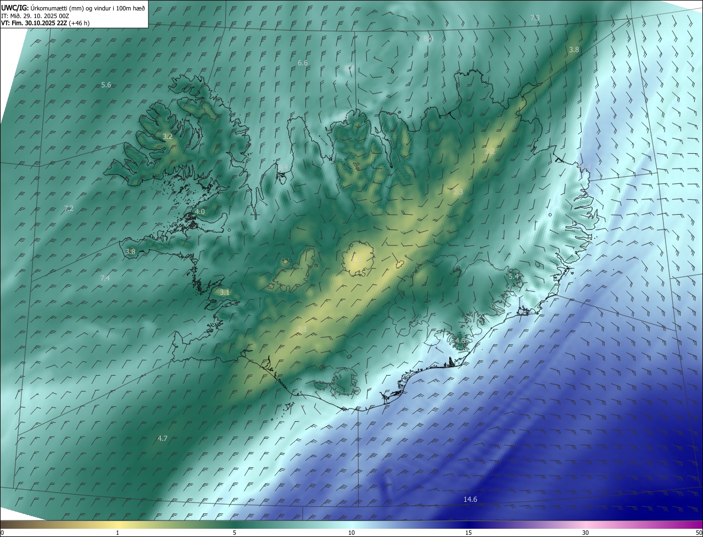Click the 3.8 value offshore northeast of Iceland
The width and height of the screenshot is (703, 537).
pyautogui.click(x=574, y=49)
